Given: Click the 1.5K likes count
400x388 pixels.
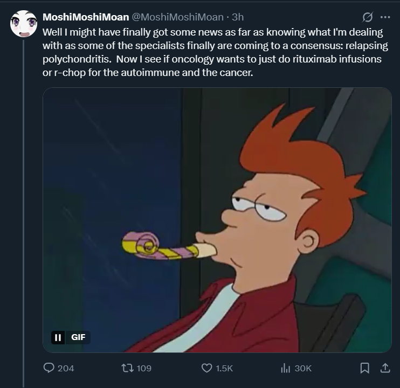Looking at the screenshot, I should 224,368.
